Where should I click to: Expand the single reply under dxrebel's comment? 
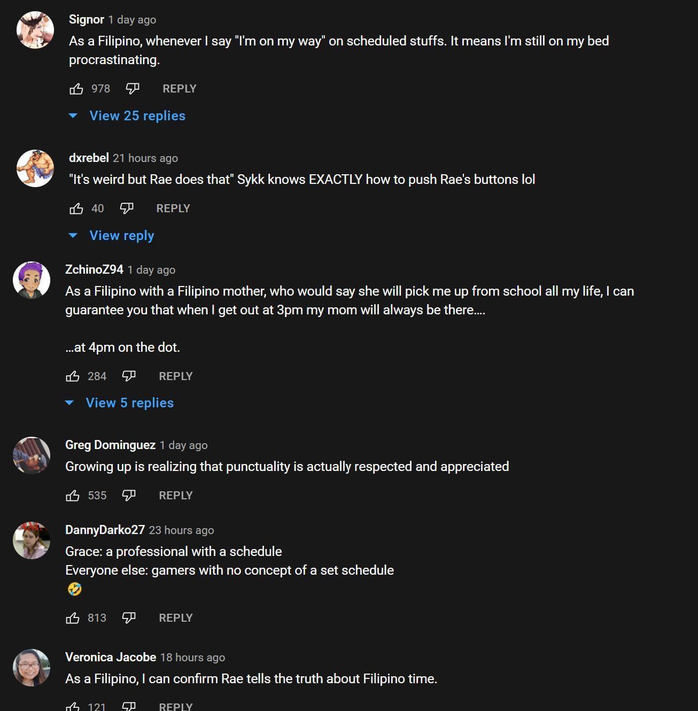point(121,236)
